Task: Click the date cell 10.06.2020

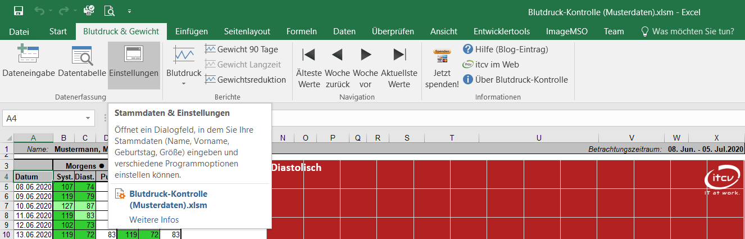Action: tap(33, 206)
